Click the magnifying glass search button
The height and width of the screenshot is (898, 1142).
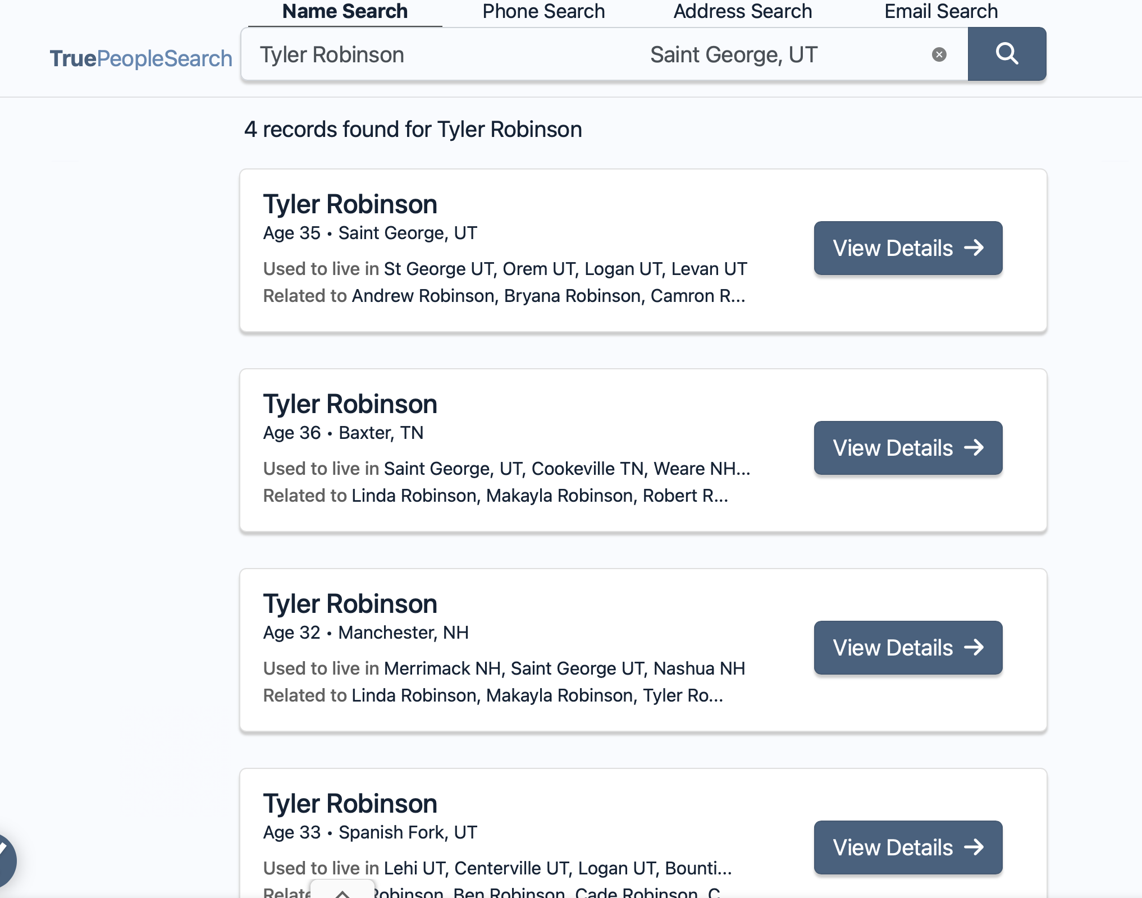pos(1007,54)
